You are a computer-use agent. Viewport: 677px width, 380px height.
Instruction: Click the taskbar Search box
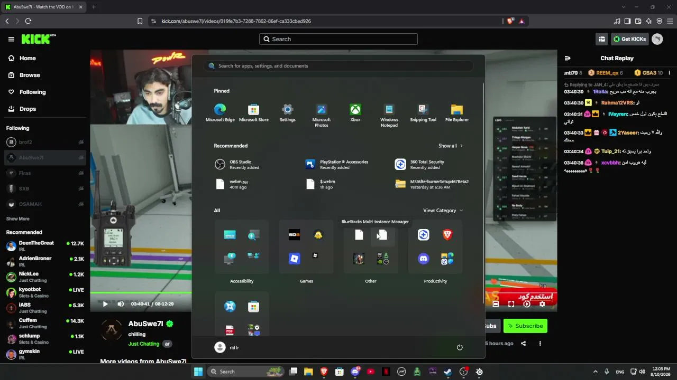[246, 372]
